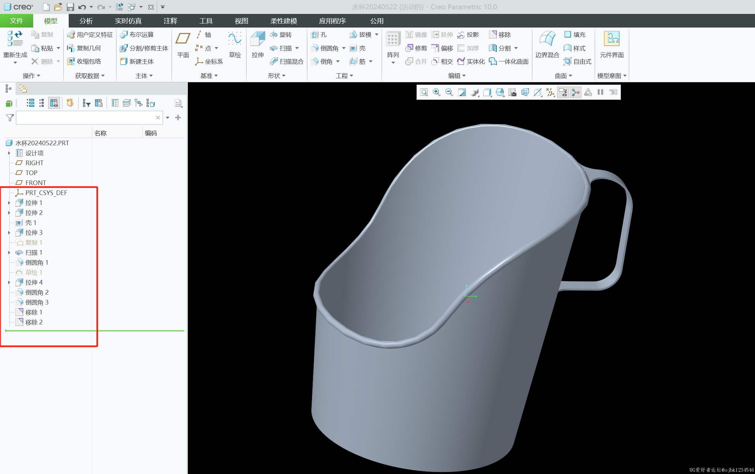Click the 一体化曲面 button
The image size is (755, 474).
(509, 62)
